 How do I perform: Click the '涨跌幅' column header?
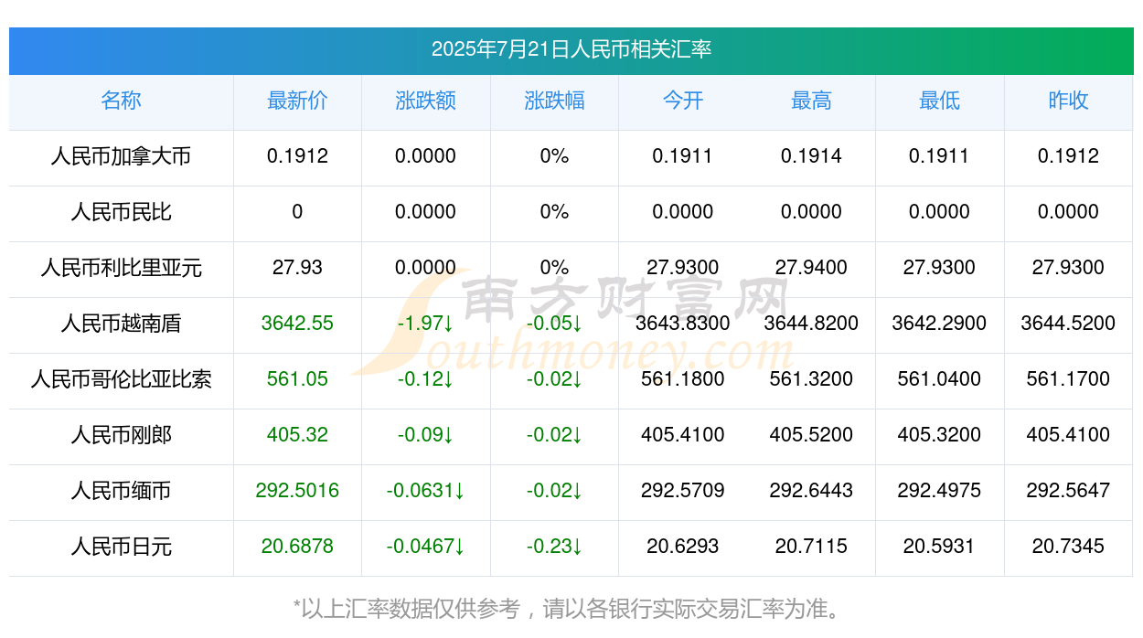554,101
